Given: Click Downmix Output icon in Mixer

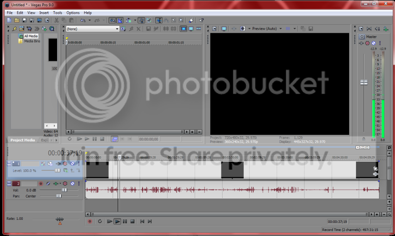Looking at the screenshot, I should tap(369, 29).
